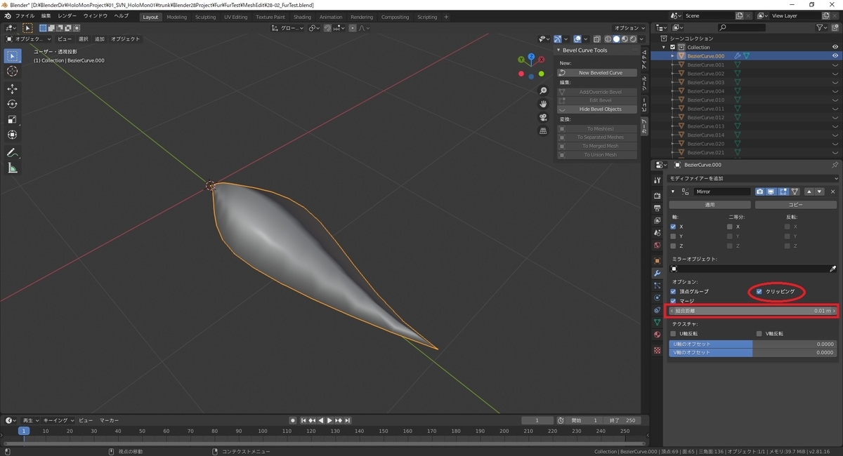
Task: Switch to wireframe viewport shading
Action: coord(608,39)
